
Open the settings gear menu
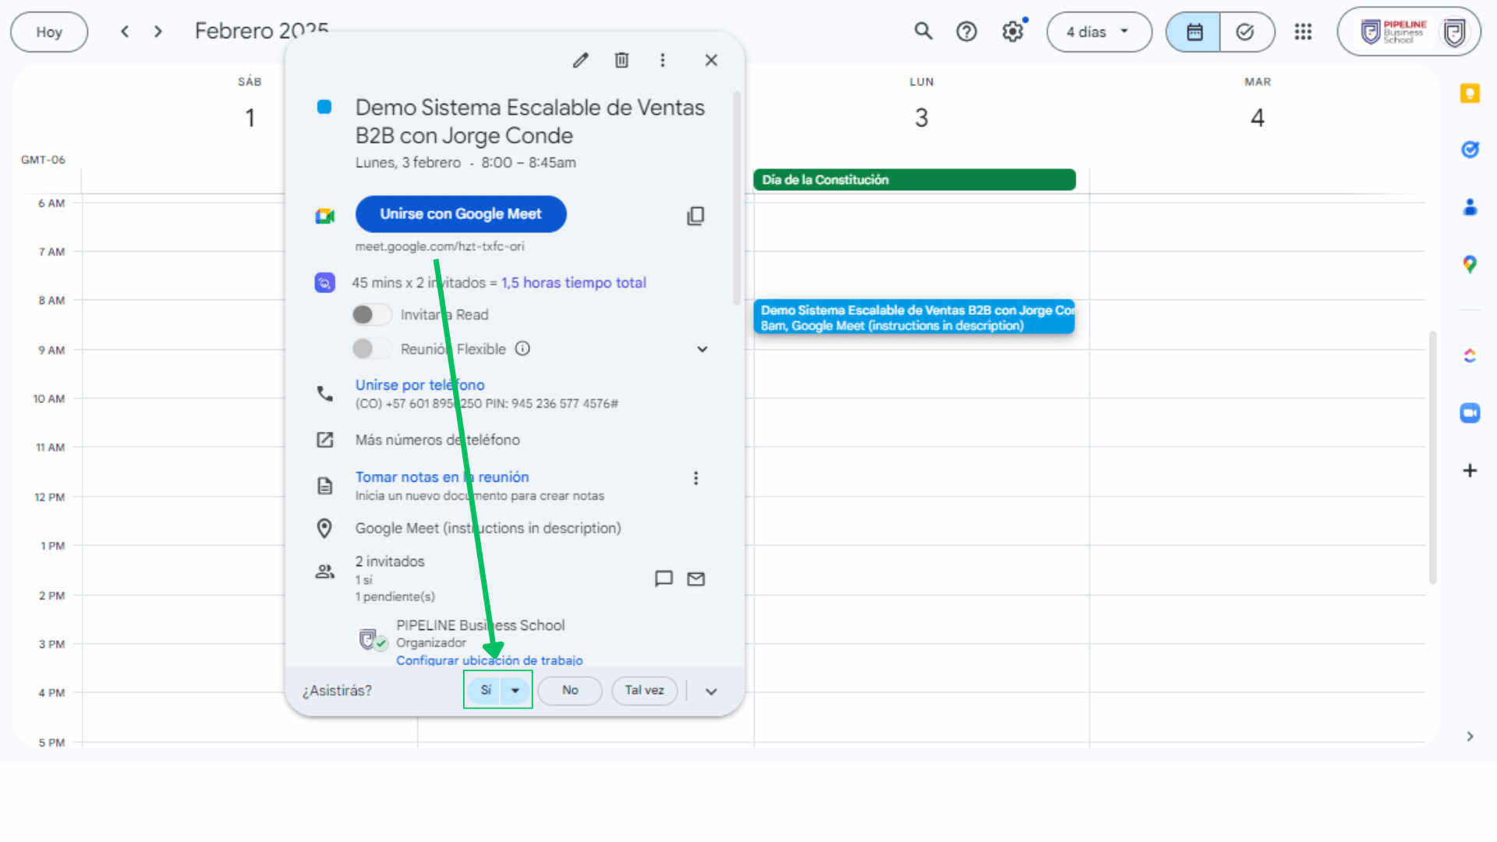pos(1013,31)
